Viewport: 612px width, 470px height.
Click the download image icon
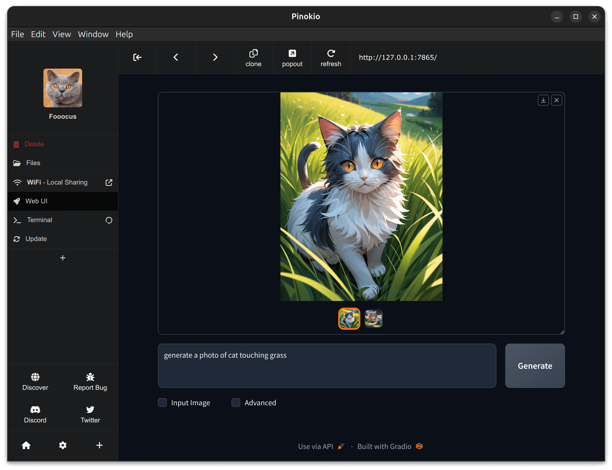click(x=543, y=100)
